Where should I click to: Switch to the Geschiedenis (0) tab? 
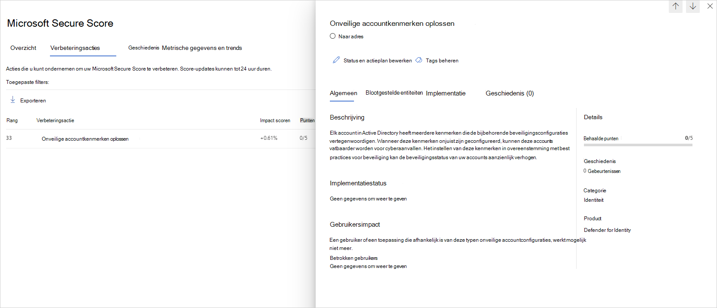tap(509, 93)
